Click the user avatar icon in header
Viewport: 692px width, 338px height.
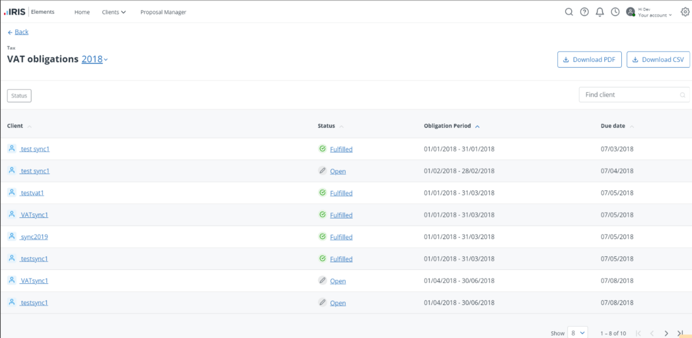[630, 12]
